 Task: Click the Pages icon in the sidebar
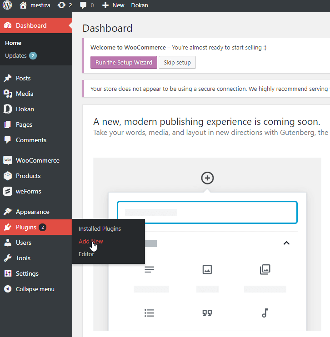[x=8, y=124]
